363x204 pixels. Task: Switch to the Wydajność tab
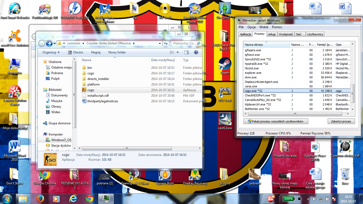tap(286, 34)
